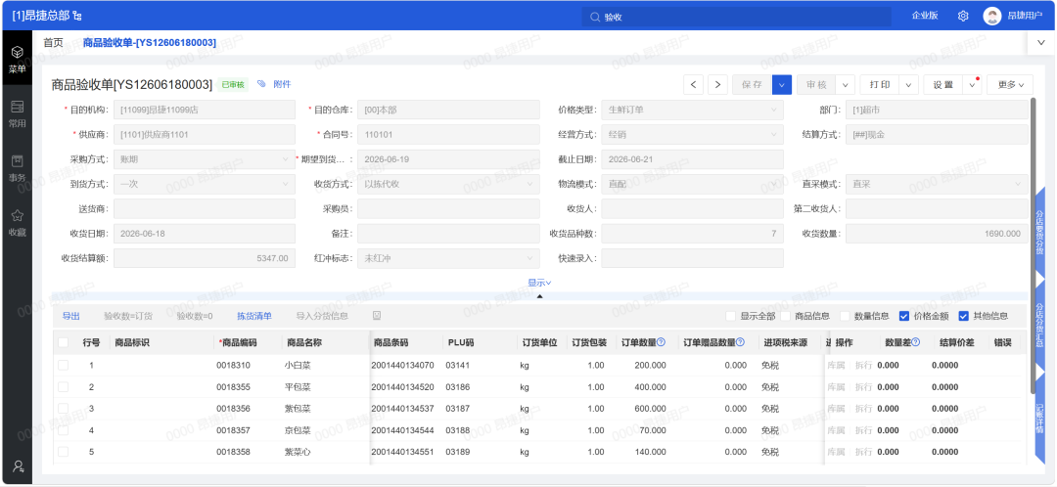Click the top search box containing 验收

pyautogui.click(x=737, y=17)
